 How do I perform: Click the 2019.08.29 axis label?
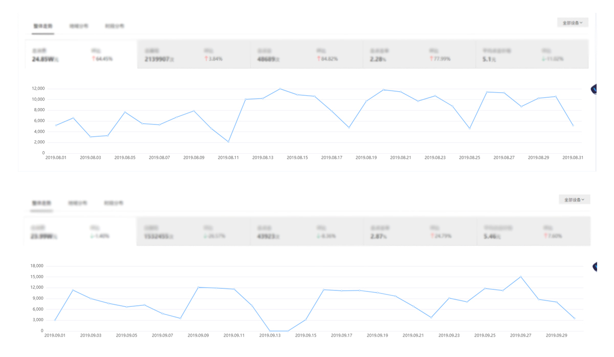539,158
